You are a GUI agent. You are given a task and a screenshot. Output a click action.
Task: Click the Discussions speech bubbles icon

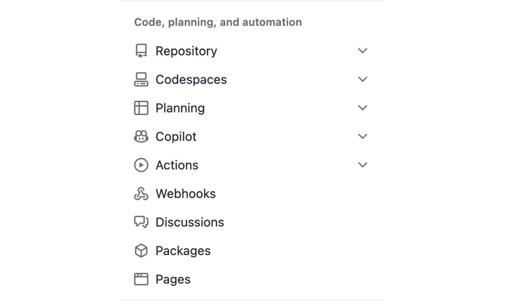click(x=141, y=222)
